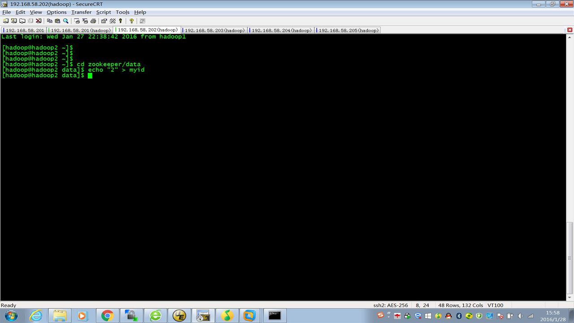
Task: Click the 'Last login' line in terminal
Action: click(94, 37)
